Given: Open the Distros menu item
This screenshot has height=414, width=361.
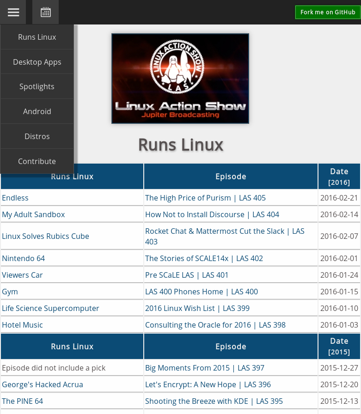Looking at the screenshot, I should point(37,136).
